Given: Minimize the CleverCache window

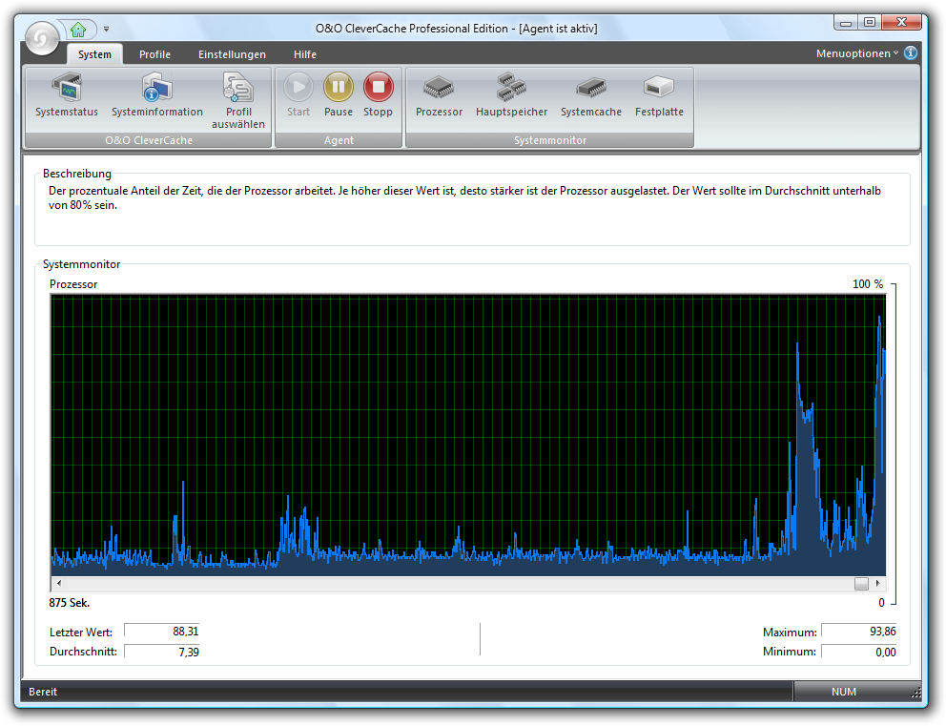Looking at the screenshot, I should pyautogui.click(x=846, y=22).
